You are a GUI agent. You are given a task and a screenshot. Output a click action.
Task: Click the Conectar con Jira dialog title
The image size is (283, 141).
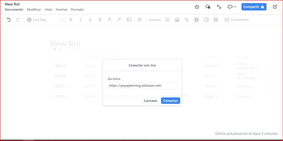(142, 65)
